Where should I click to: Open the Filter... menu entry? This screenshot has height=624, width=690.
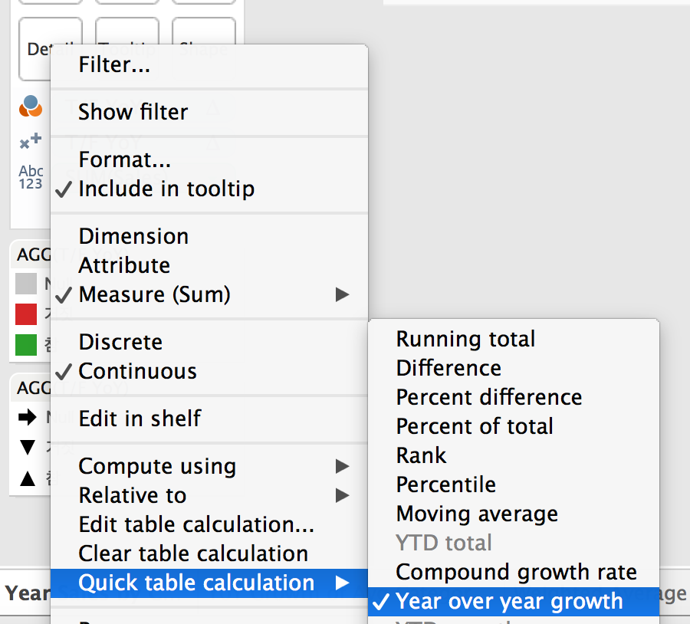tap(114, 65)
